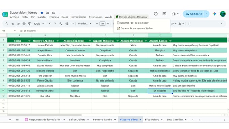The image size is (229, 129).
Task: Move document using folder icon
Action: [x=47, y=13]
